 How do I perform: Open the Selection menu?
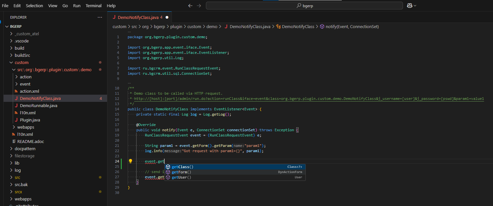click(x=34, y=6)
